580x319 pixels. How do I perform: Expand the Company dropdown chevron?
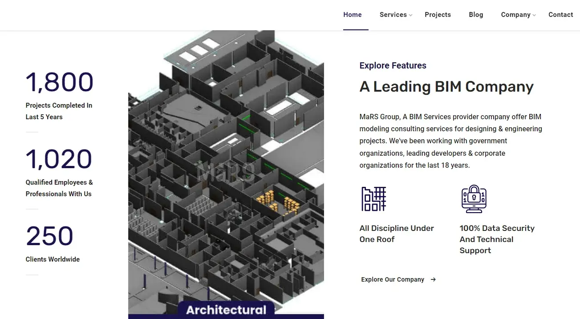coord(535,16)
